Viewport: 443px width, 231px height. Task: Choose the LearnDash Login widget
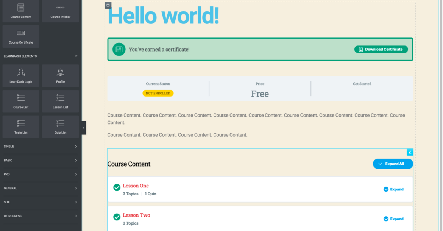point(21,75)
